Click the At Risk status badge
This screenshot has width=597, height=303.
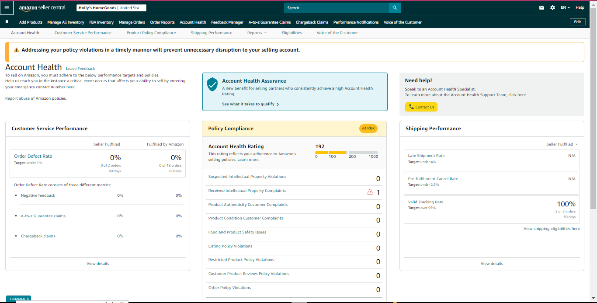click(368, 129)
